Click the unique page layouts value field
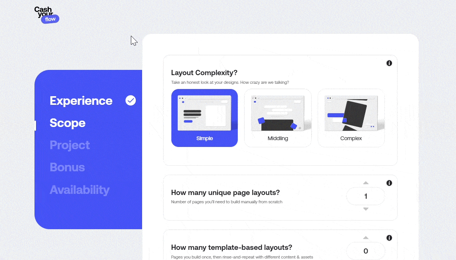The height and width of the screenshot is (260, 456). click(366, 196)
